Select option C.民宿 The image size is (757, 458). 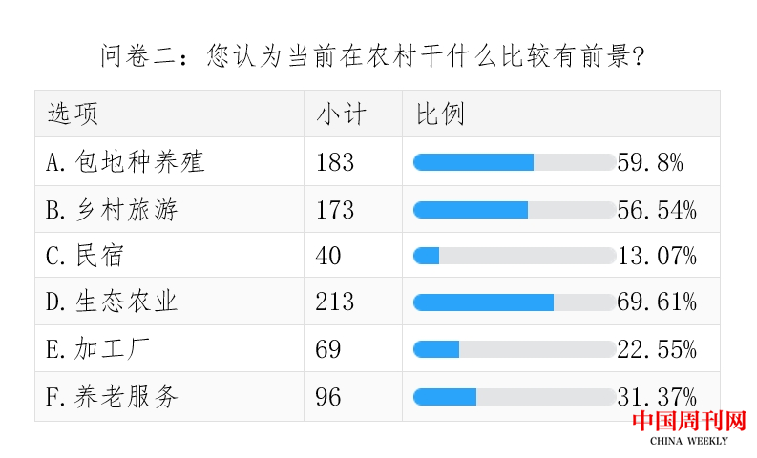85,256
